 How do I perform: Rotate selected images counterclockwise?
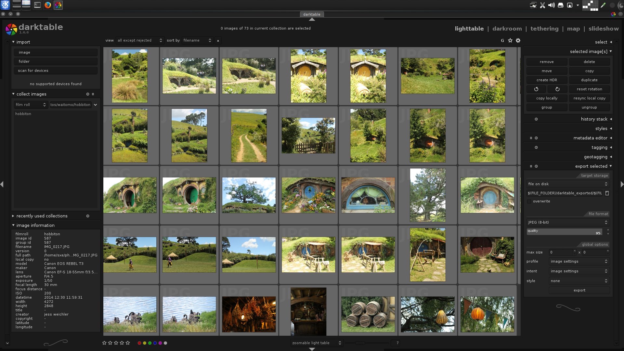coord(536,89)
